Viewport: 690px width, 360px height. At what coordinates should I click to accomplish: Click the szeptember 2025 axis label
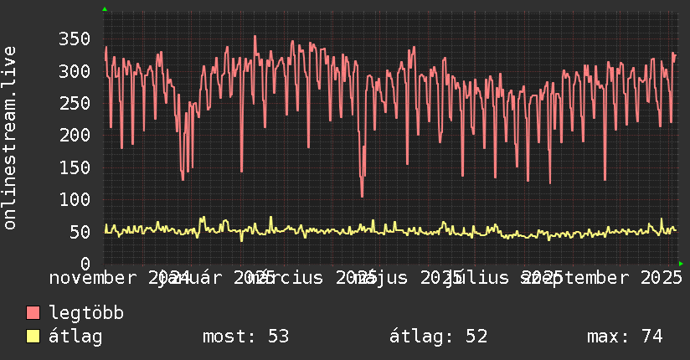pyautogui.click(x=601, y=278)
